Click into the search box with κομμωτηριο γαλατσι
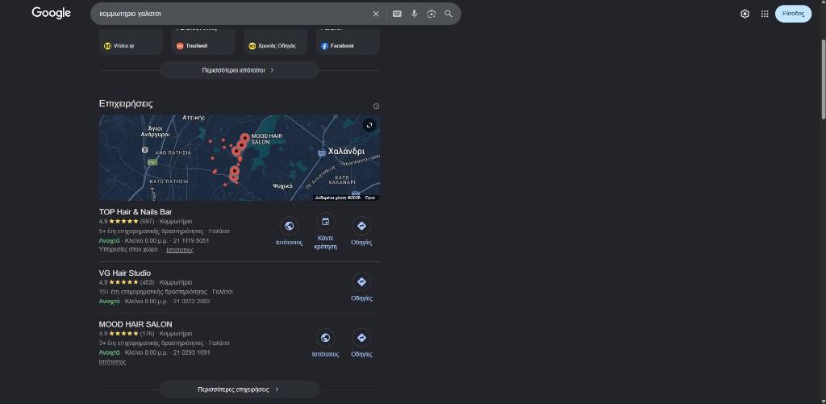 point(232,14)
